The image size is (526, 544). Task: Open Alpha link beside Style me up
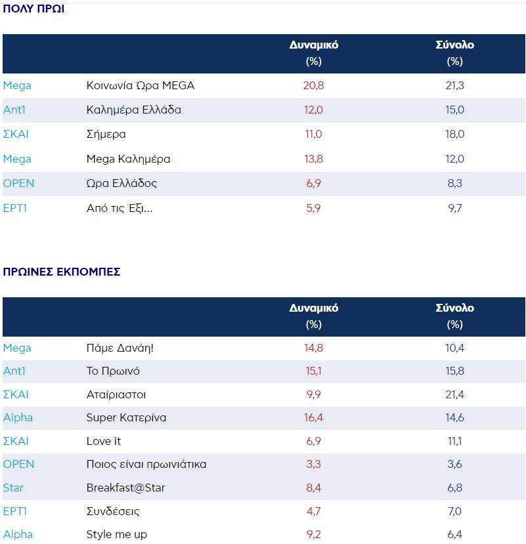(x=18, y=534)
